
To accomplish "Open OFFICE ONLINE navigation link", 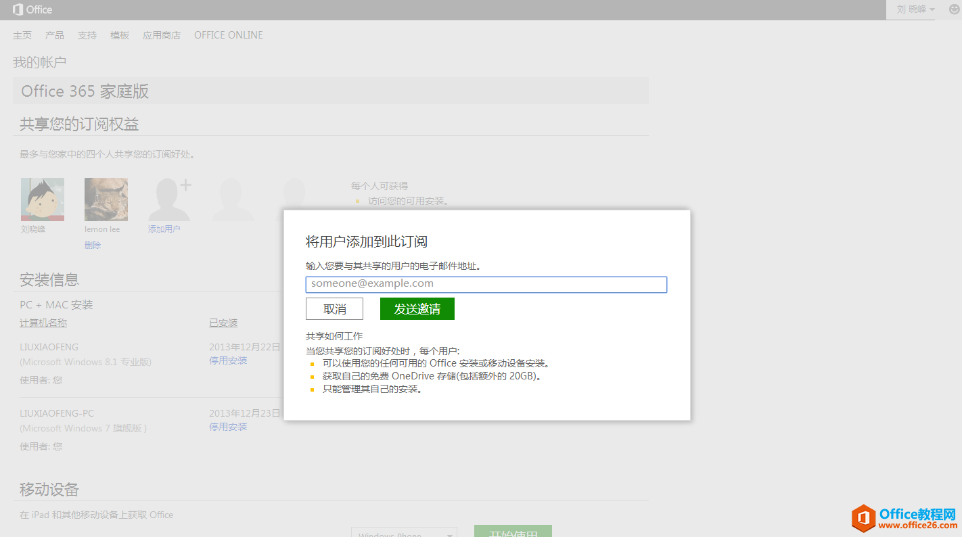I will [x=229, y=35].
